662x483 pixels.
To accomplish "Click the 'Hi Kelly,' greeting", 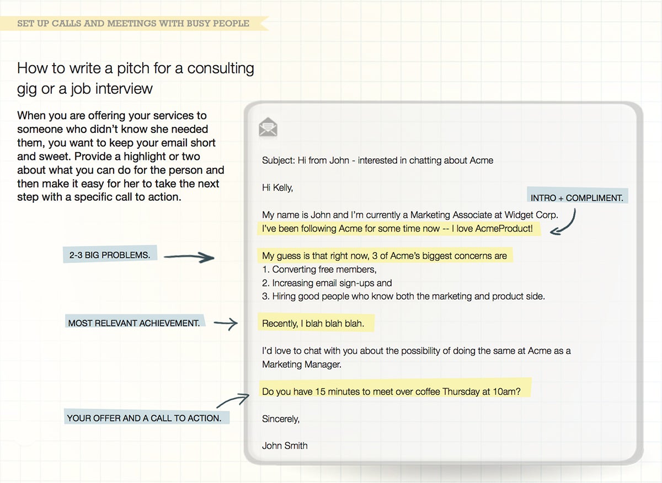I will pyautogui.click(x=277, y=187).
